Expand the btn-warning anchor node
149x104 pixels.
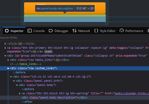click(x=20, y=94)
